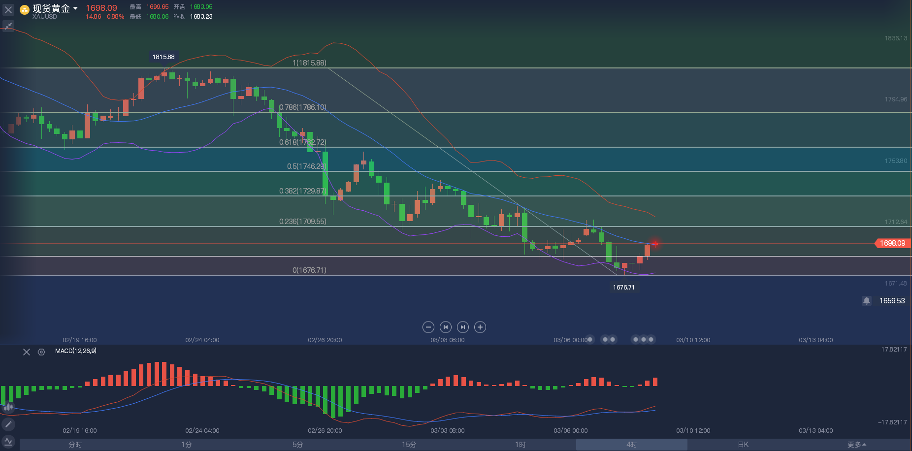The image size is (912, 451).
Task: Switch to the 分时 timeframe tab
Action: click(75, 445)
